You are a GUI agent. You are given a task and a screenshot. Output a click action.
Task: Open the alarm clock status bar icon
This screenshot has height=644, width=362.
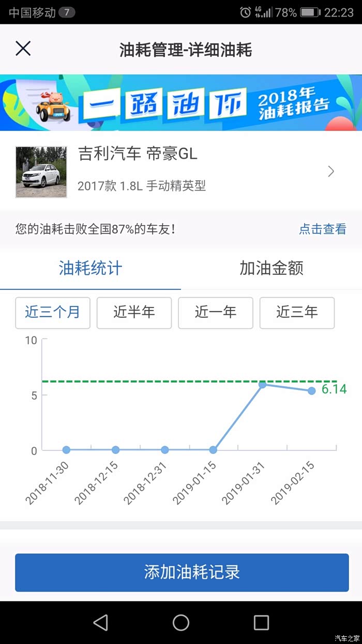coord(245,12)
